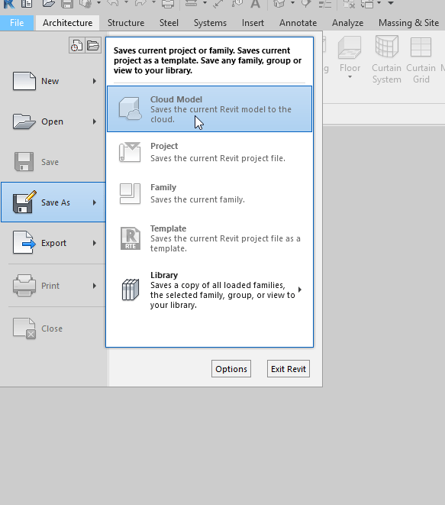Switch to the Systems tab

210,23
